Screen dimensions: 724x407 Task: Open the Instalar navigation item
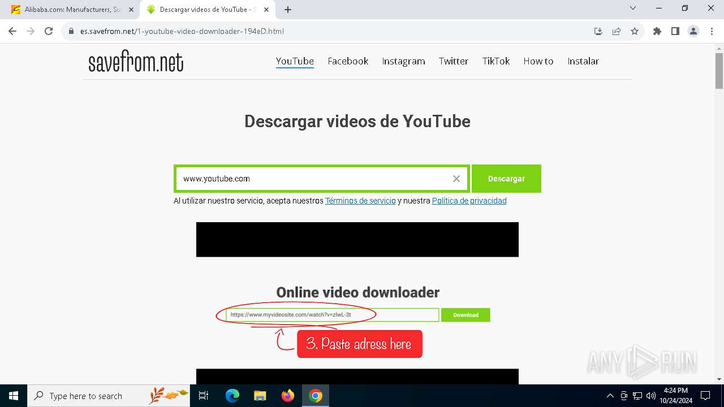[583, 61]
